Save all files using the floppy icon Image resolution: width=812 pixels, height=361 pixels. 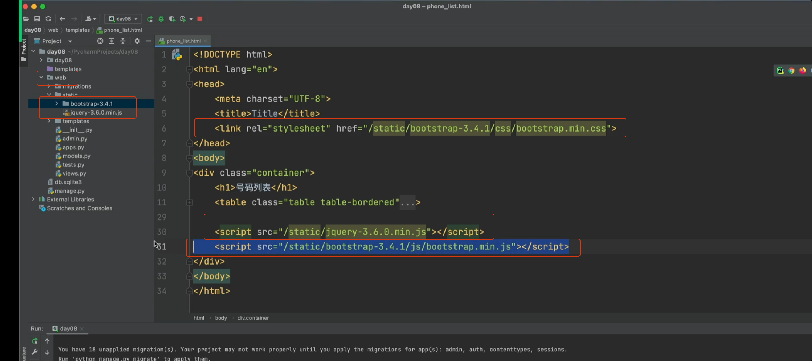click(37, 19)
